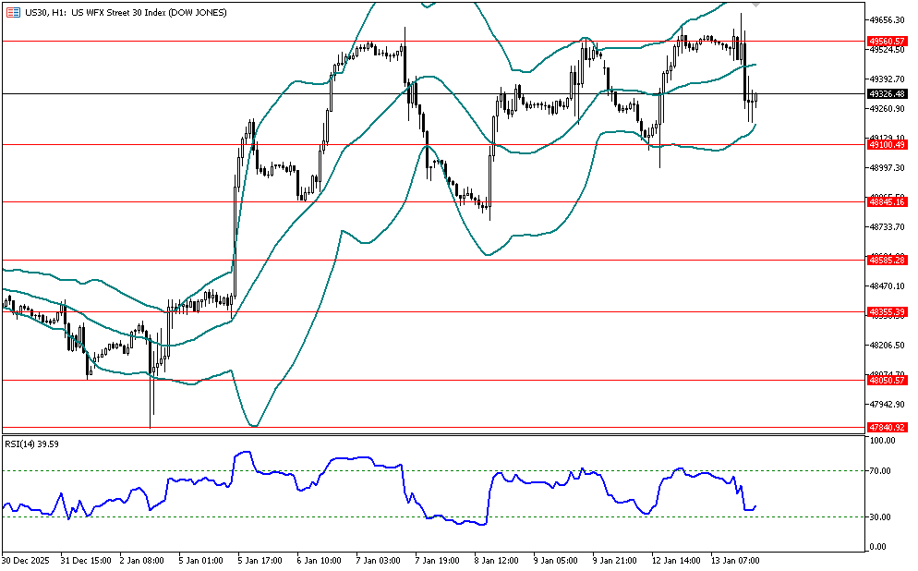The image size is (918, 571).
Task: Click the black current price label 49326.48
Action: click(x=888, y=93)
